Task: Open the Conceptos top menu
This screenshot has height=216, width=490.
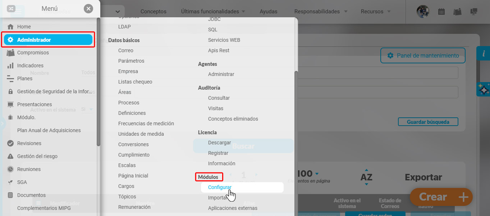Action: 154,12
